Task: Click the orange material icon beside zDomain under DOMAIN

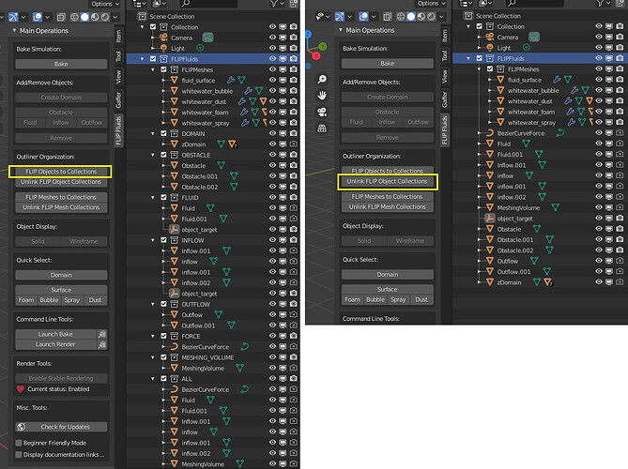Action: [232, 144]
